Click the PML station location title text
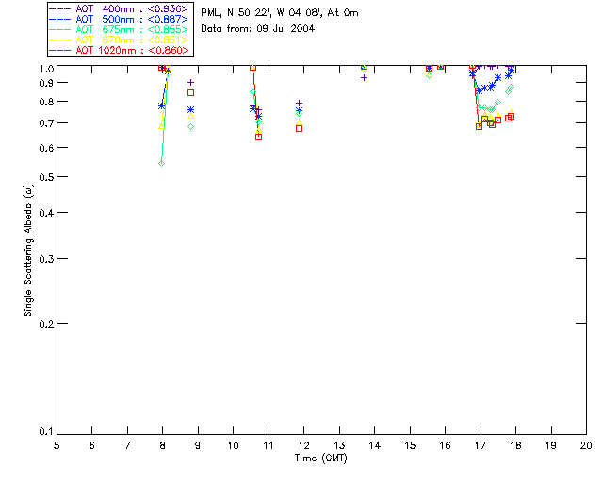603x482 pixels. click(280, 12)
